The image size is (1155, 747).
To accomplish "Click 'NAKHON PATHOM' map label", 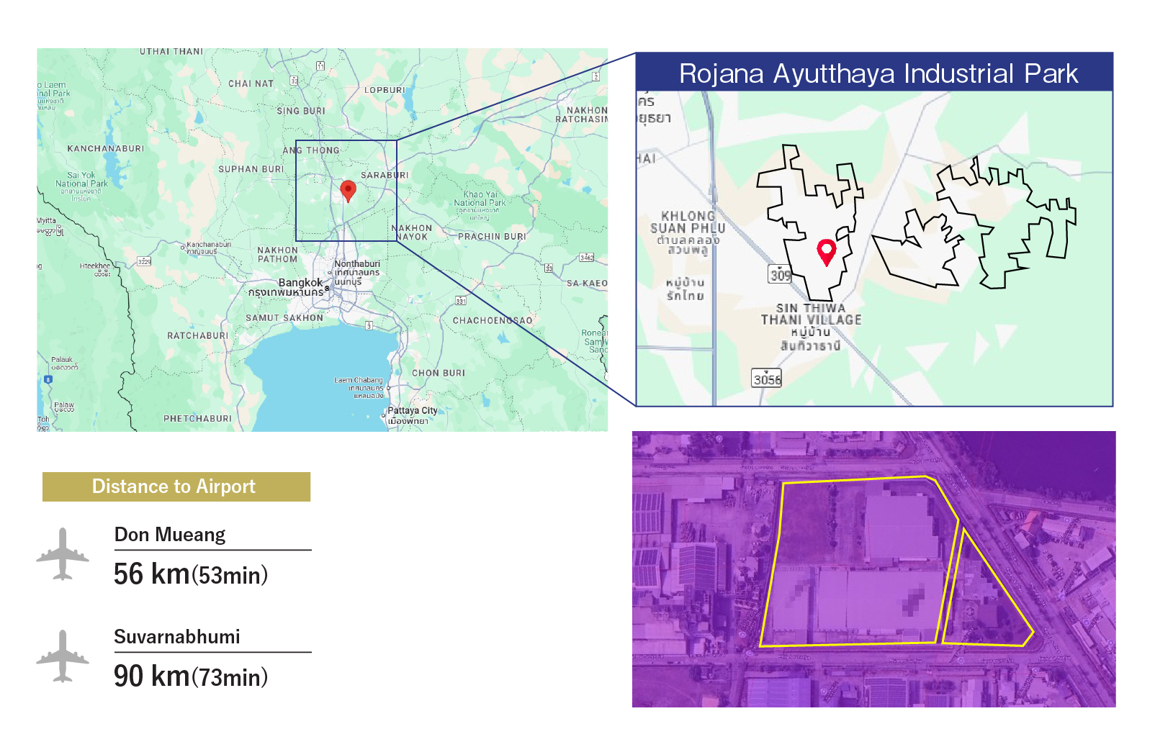I will [277, 255].
